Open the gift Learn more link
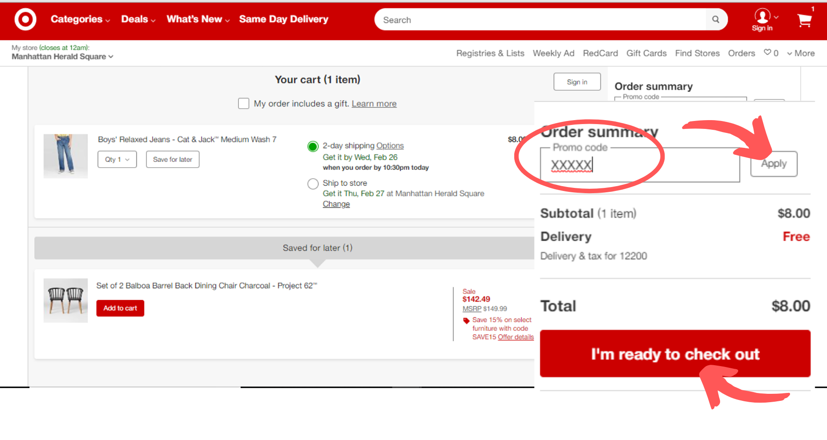 tap(374, 103)
